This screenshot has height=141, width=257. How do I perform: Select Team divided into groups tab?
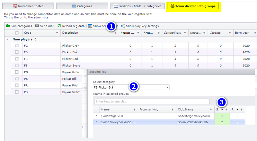(193, 6)
